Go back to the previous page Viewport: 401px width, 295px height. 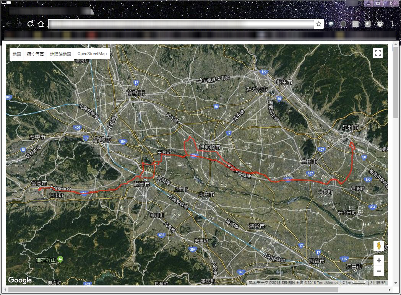coord(9,24)
